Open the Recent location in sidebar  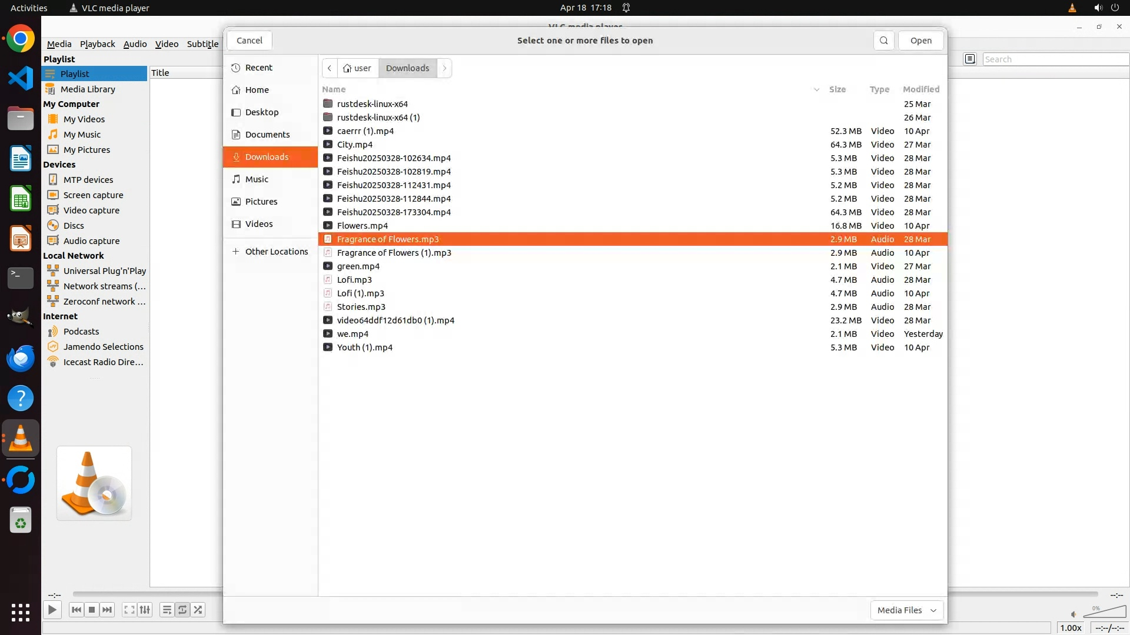[258, 68]
